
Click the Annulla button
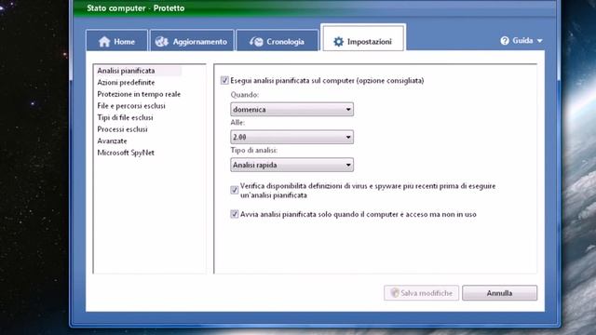click(x=499, y=293)
